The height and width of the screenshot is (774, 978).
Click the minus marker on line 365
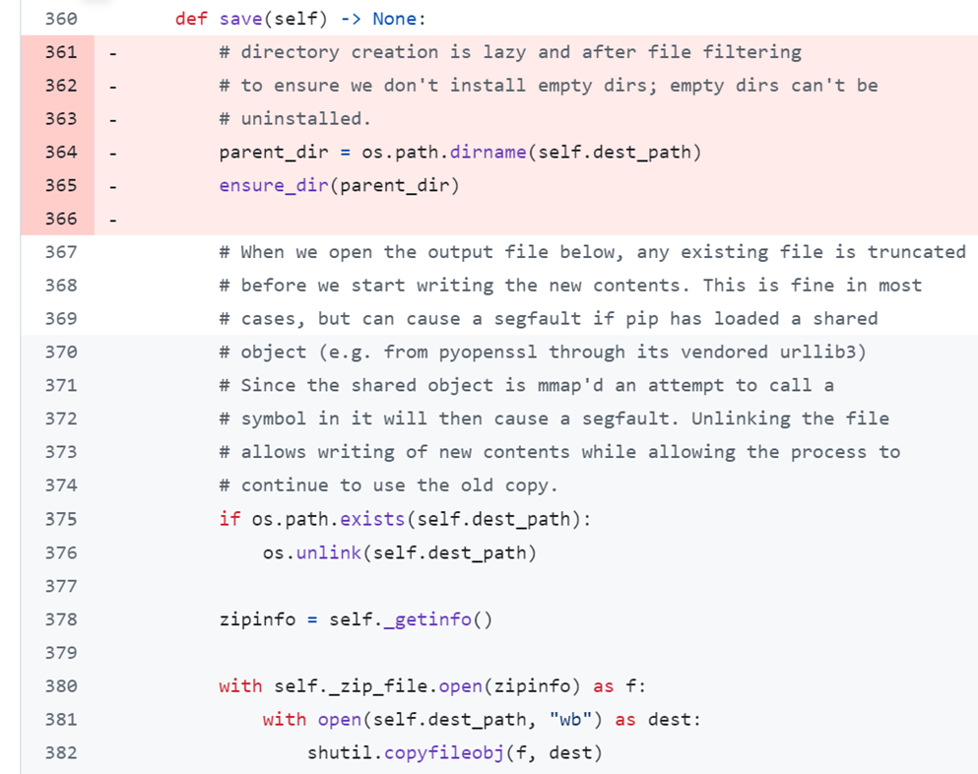(113, 186)
